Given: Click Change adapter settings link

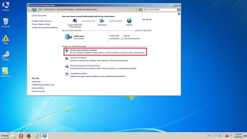Looking at the screenshot, I should tap(41, 24).
